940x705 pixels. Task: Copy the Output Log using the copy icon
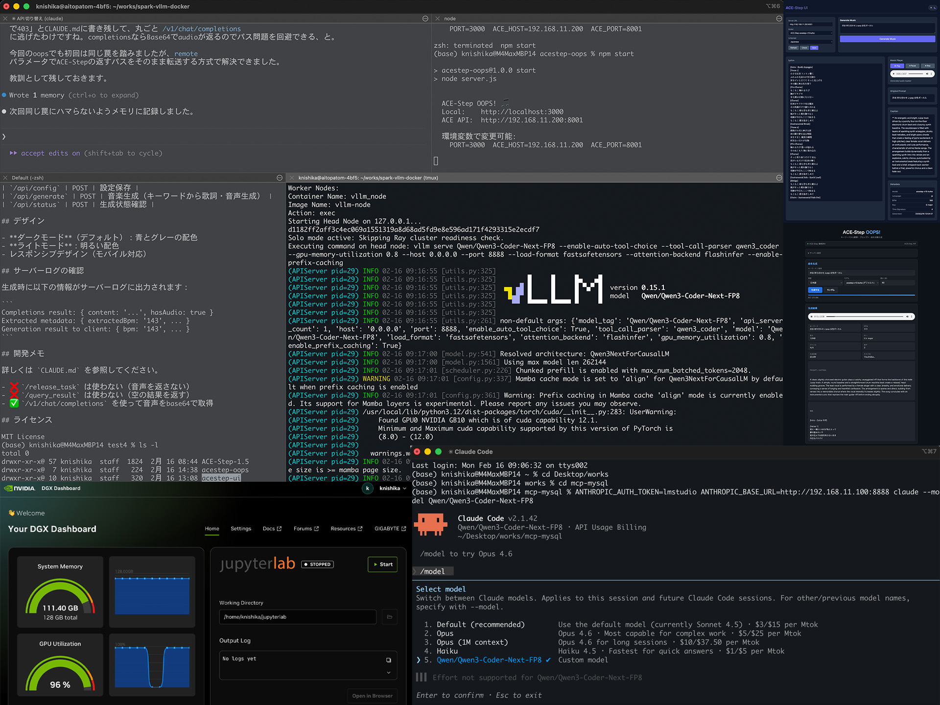[x=388, y=659]
